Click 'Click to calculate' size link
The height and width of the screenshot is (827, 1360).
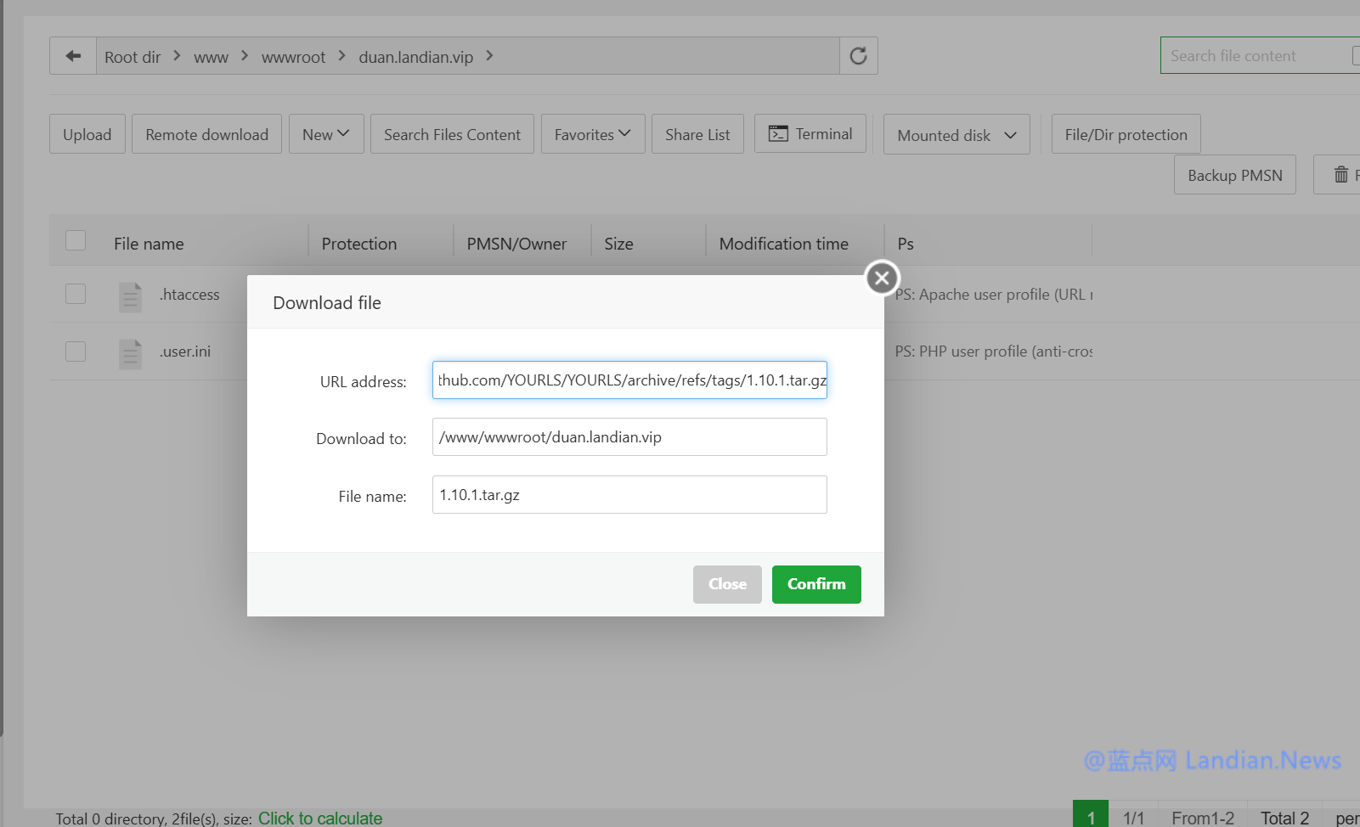coord(320,818)
